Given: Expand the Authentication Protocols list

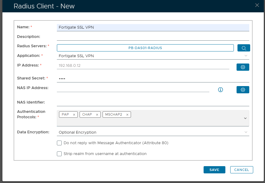Looking at the screenshot, I should pos(245,118).
